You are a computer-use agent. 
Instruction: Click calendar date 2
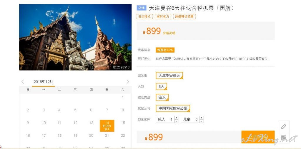click(28, 110)
